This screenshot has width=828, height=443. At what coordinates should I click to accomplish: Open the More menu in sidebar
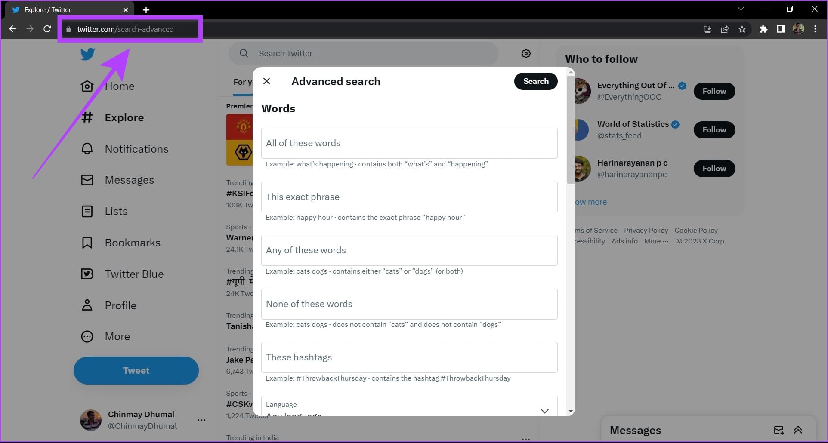(x=105, y=336)
